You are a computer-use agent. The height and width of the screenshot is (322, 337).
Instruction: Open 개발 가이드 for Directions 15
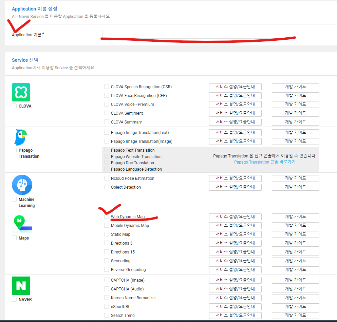click(295, 252)
